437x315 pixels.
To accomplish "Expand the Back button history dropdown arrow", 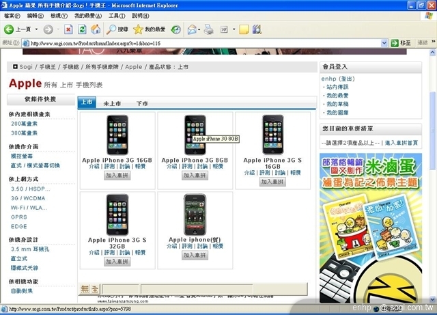I will tap(36, 29).
